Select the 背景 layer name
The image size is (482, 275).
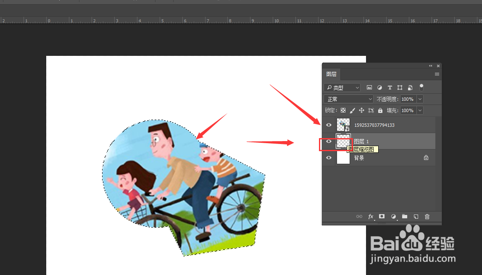coord(359,158)
